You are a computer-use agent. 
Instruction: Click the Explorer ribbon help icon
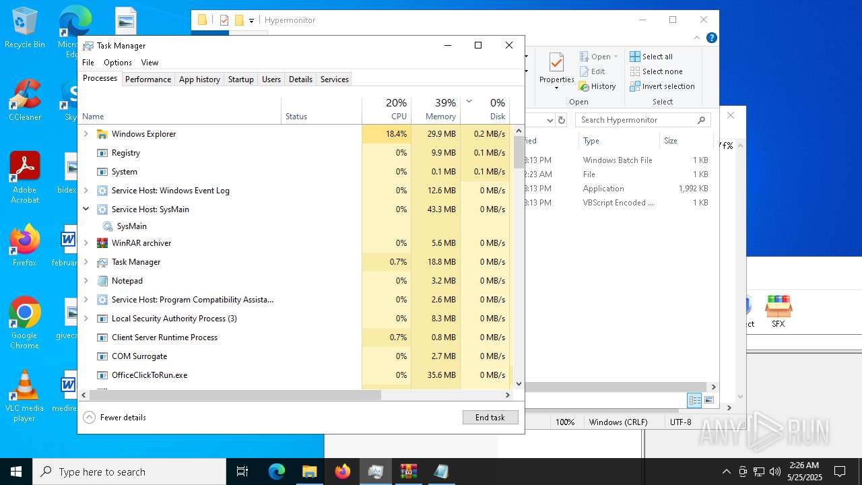tap(711, 38)
